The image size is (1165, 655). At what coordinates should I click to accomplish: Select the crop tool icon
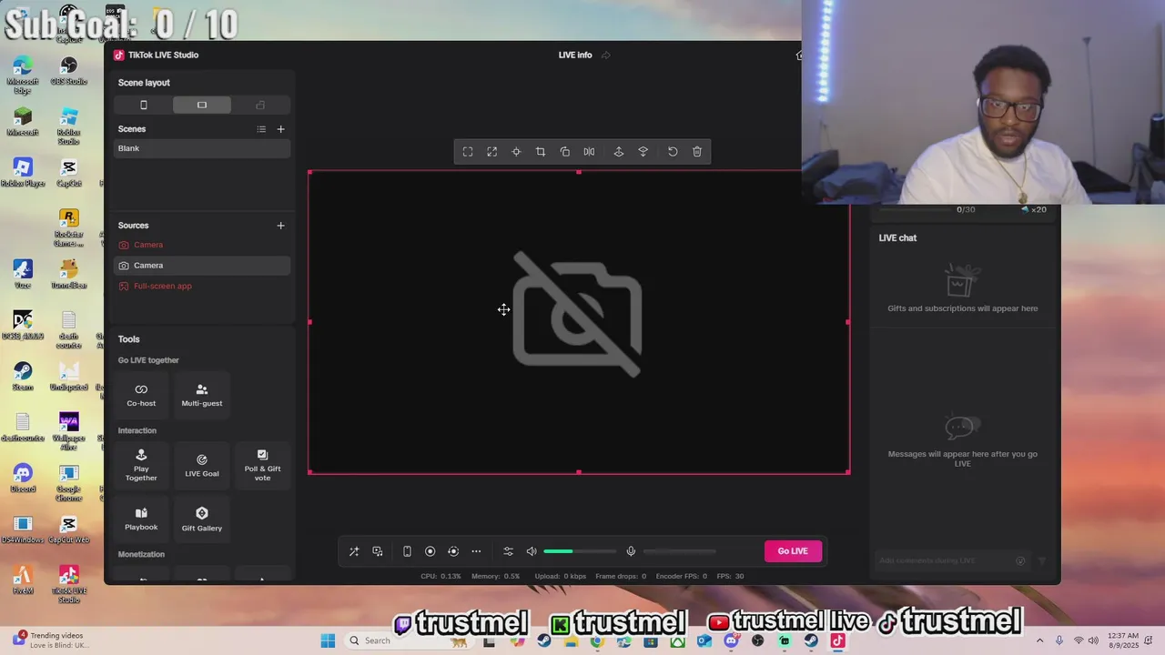coord(541,152)
